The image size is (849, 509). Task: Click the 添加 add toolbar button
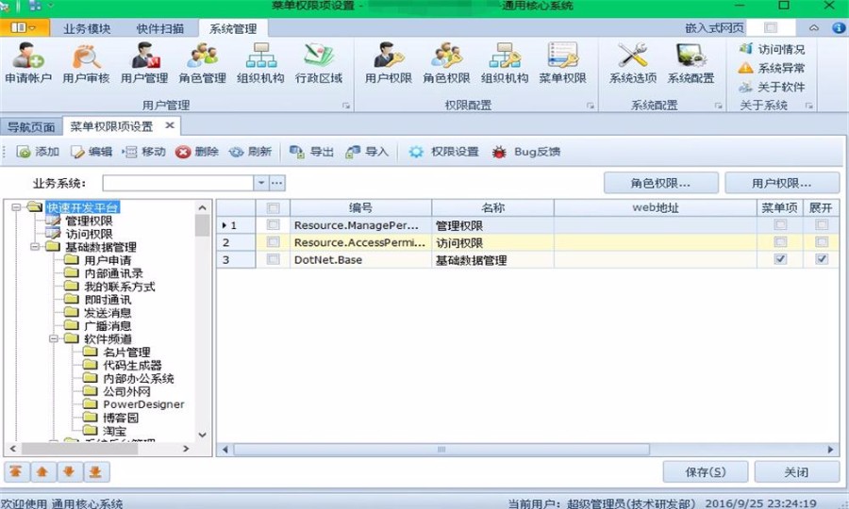pos(38,152)
